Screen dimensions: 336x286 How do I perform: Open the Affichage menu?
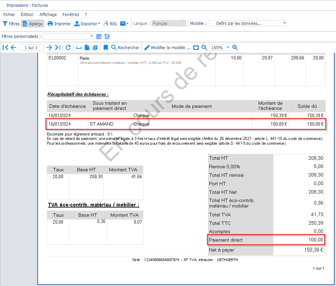pos(48,15)
